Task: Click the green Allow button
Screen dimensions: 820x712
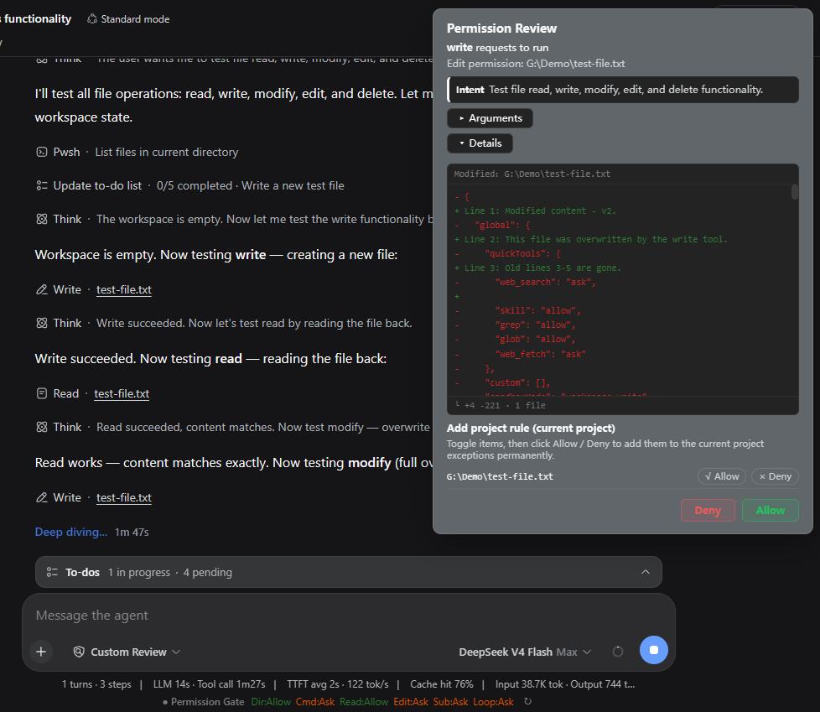Action: [x=770, y=511]
